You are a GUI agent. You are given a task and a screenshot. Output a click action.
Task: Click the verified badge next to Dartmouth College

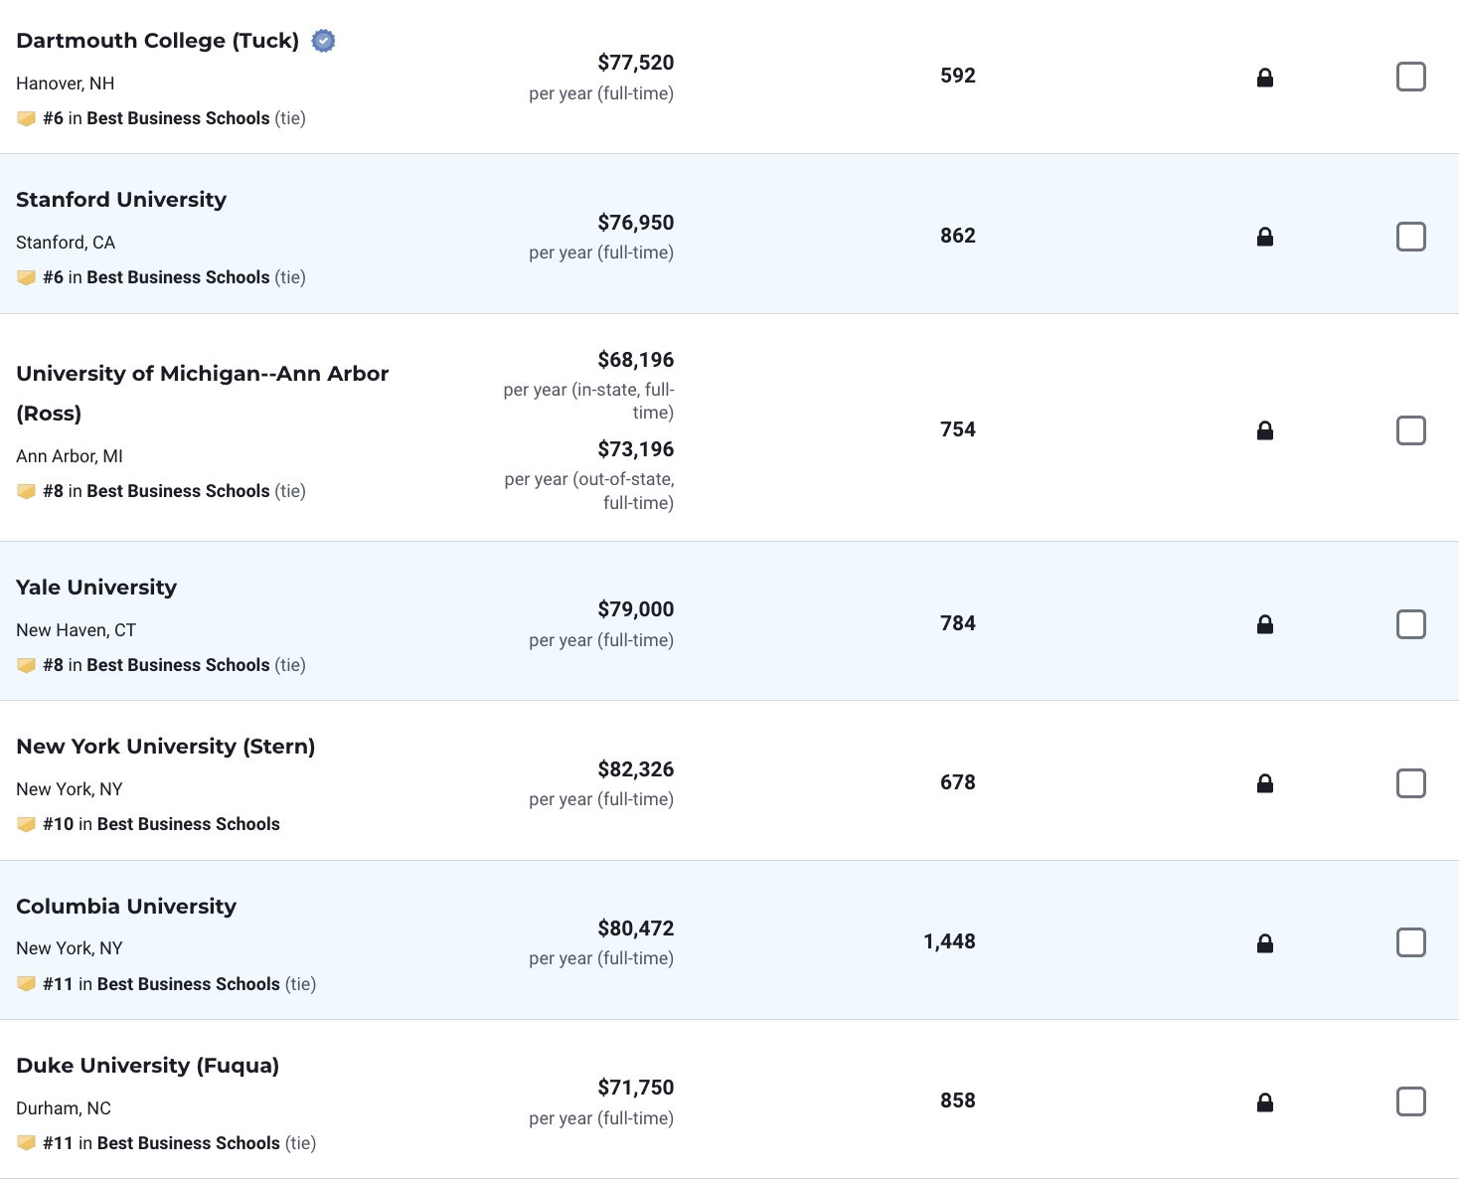click(x=323, y=41)
